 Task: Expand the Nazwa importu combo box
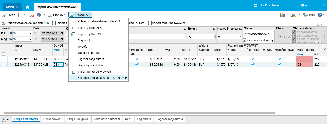click(240, 37)
